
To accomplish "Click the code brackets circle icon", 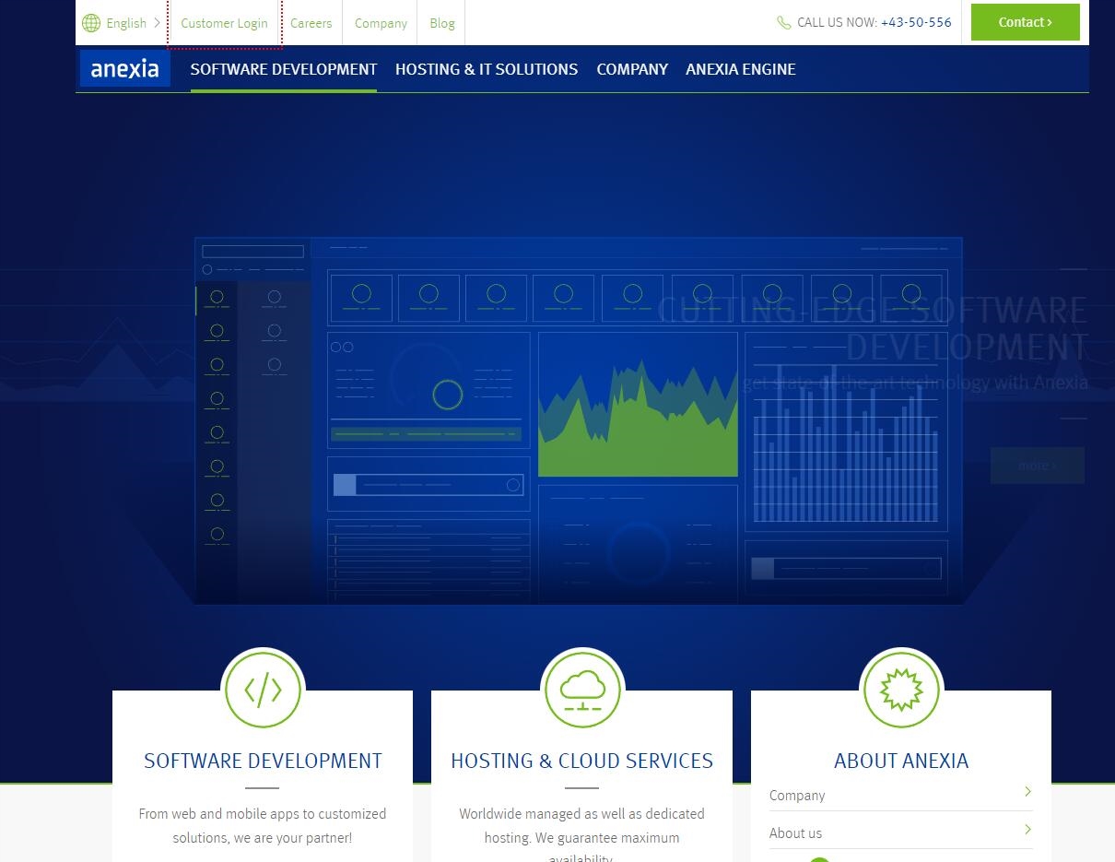I will pos(264,690).
